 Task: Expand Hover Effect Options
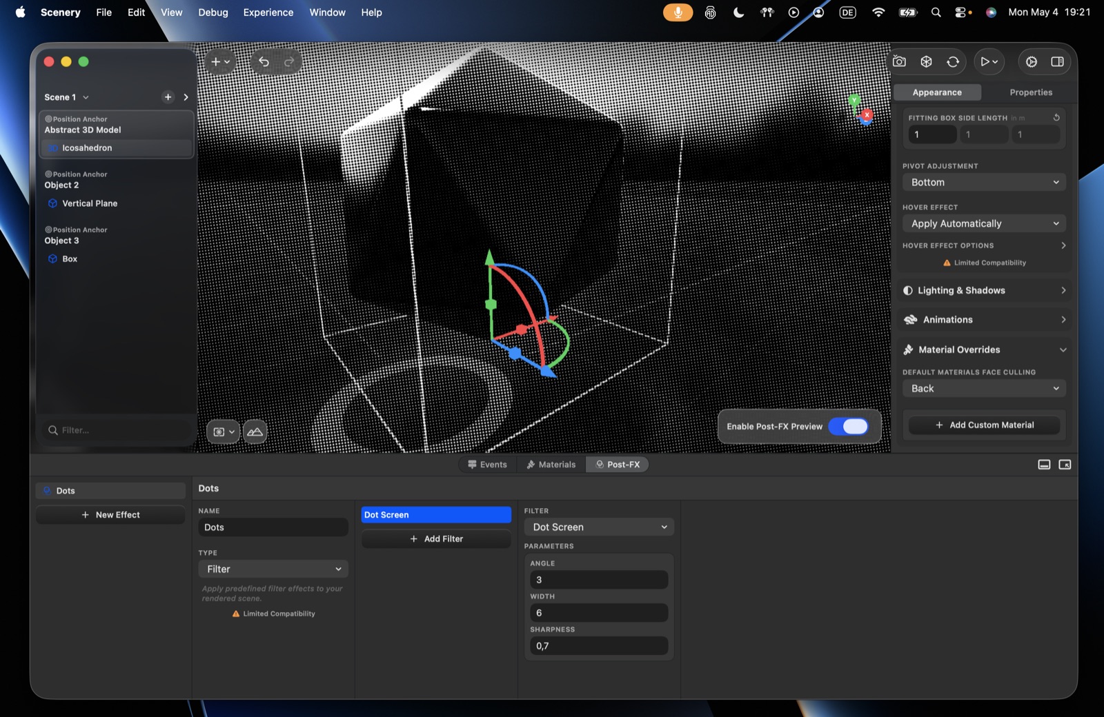984,246
